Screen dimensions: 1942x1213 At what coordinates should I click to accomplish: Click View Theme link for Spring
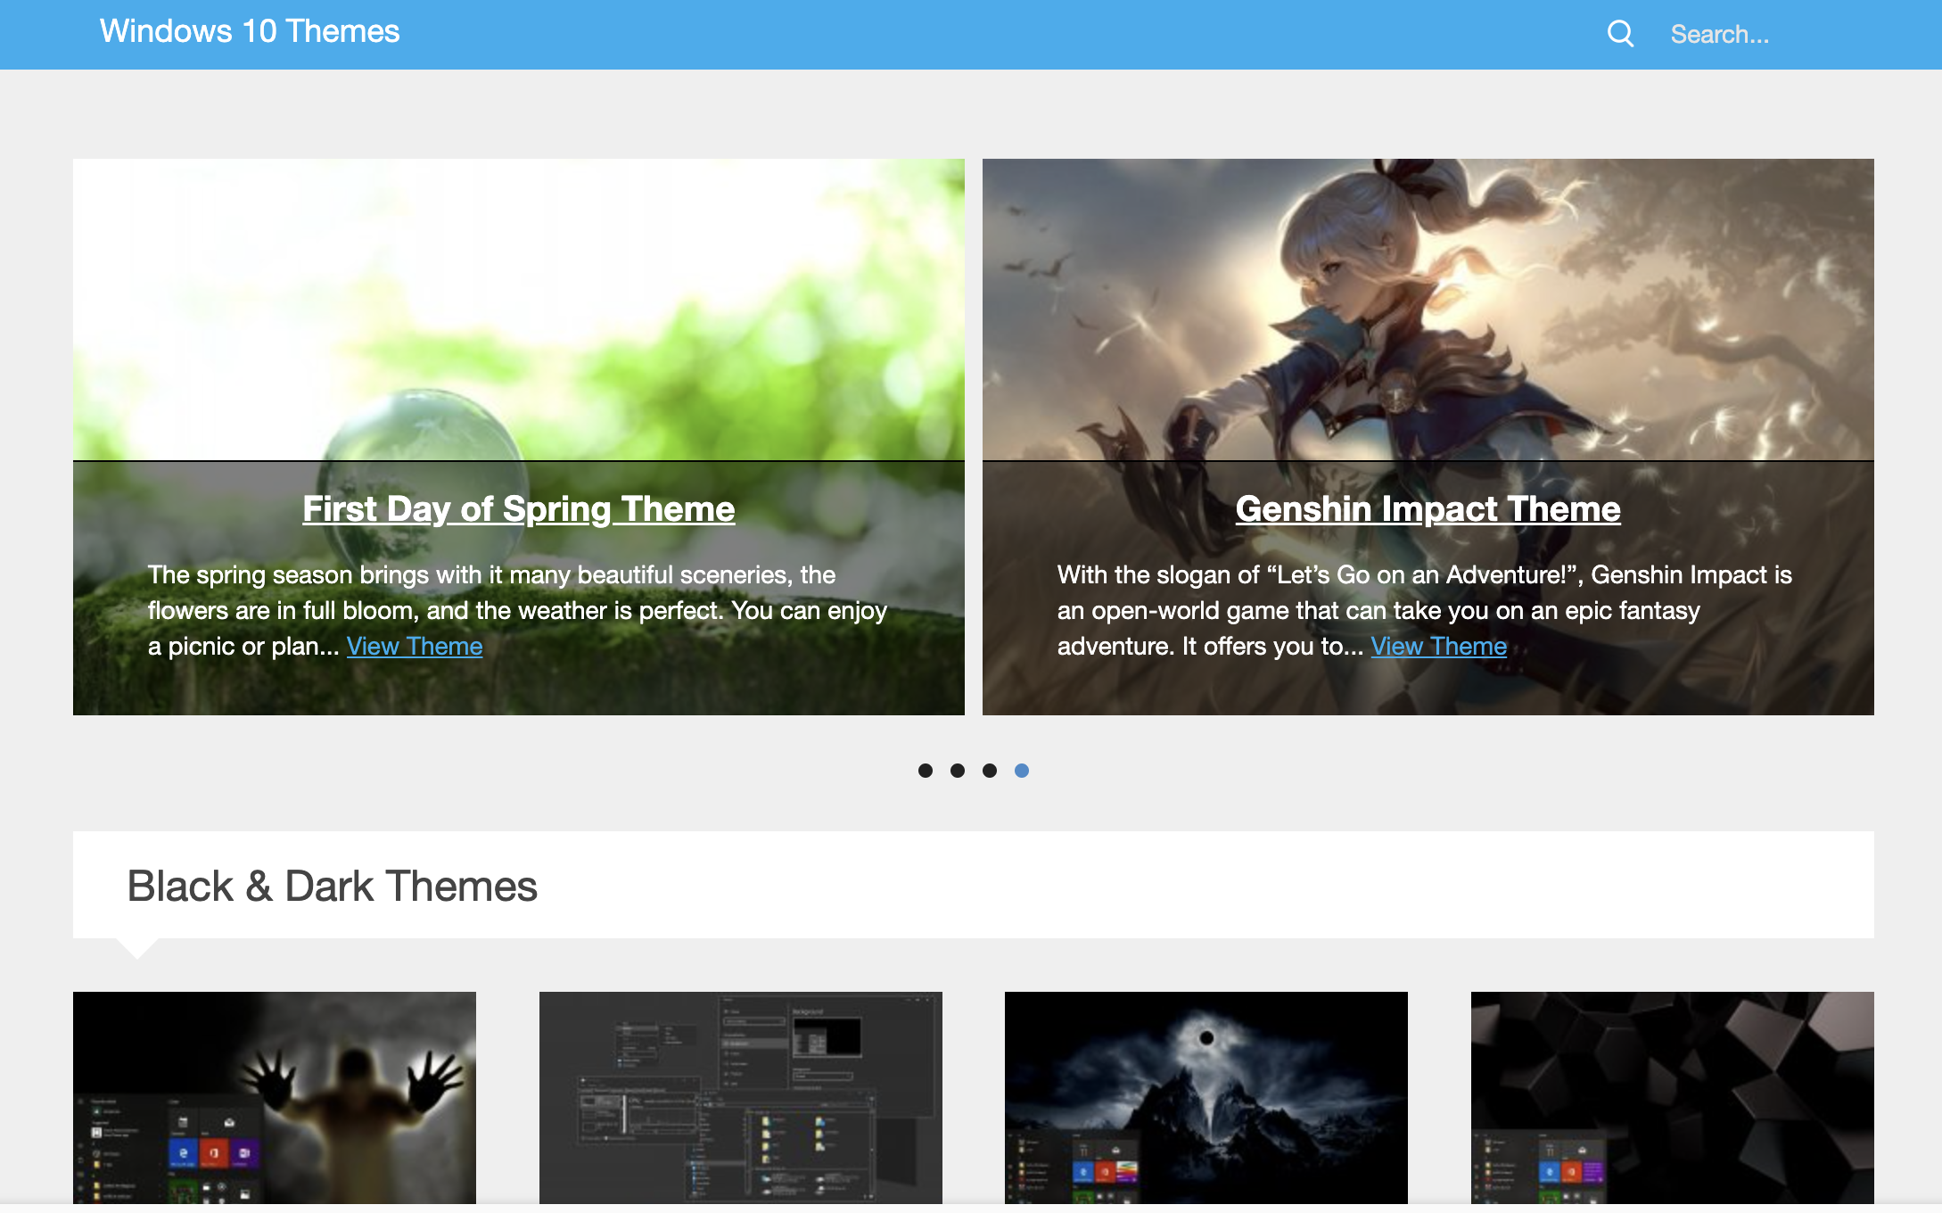[x=414, y=646]
